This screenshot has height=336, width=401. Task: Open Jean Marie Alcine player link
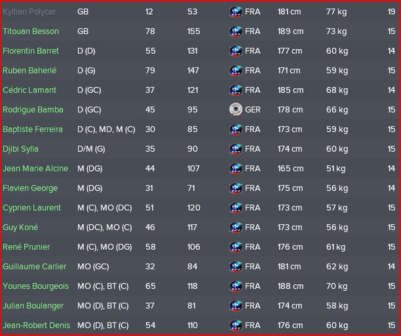(36, 168)
